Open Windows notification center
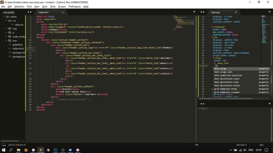 click(x=266, y=150)
